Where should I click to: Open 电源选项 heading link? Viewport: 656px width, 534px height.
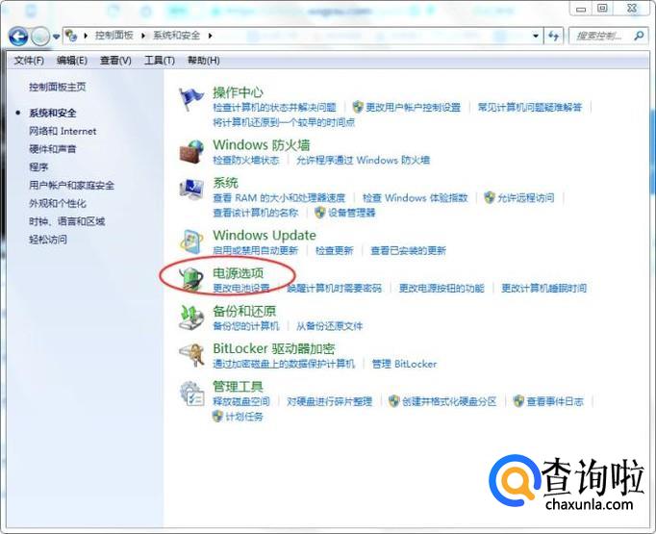238,273
